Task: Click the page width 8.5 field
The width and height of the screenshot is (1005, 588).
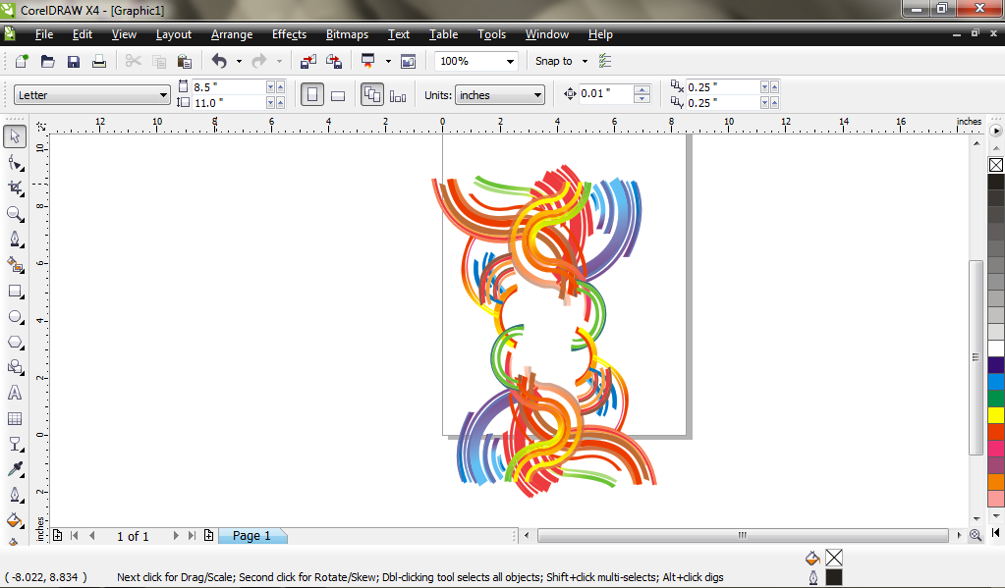Action: pos(228,87)
